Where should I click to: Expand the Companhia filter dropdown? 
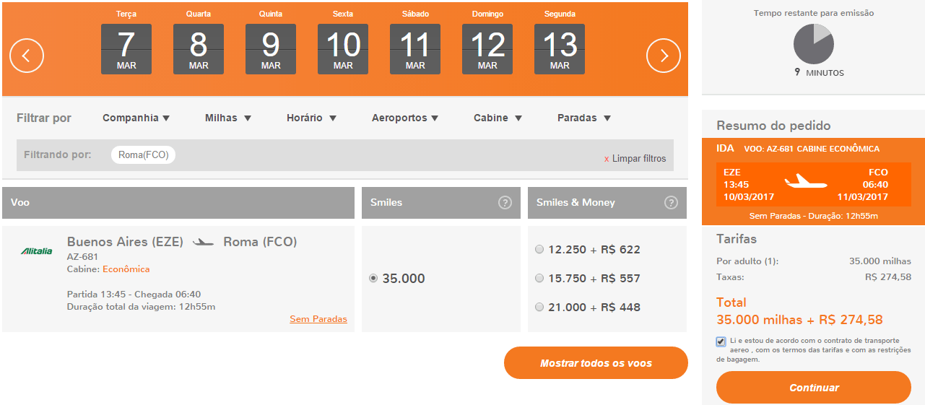tap(136, 118)
